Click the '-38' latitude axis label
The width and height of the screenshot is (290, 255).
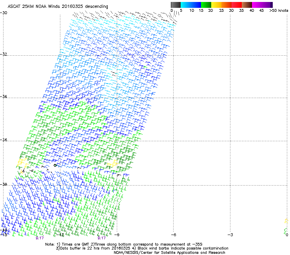(x=4, y=184)
